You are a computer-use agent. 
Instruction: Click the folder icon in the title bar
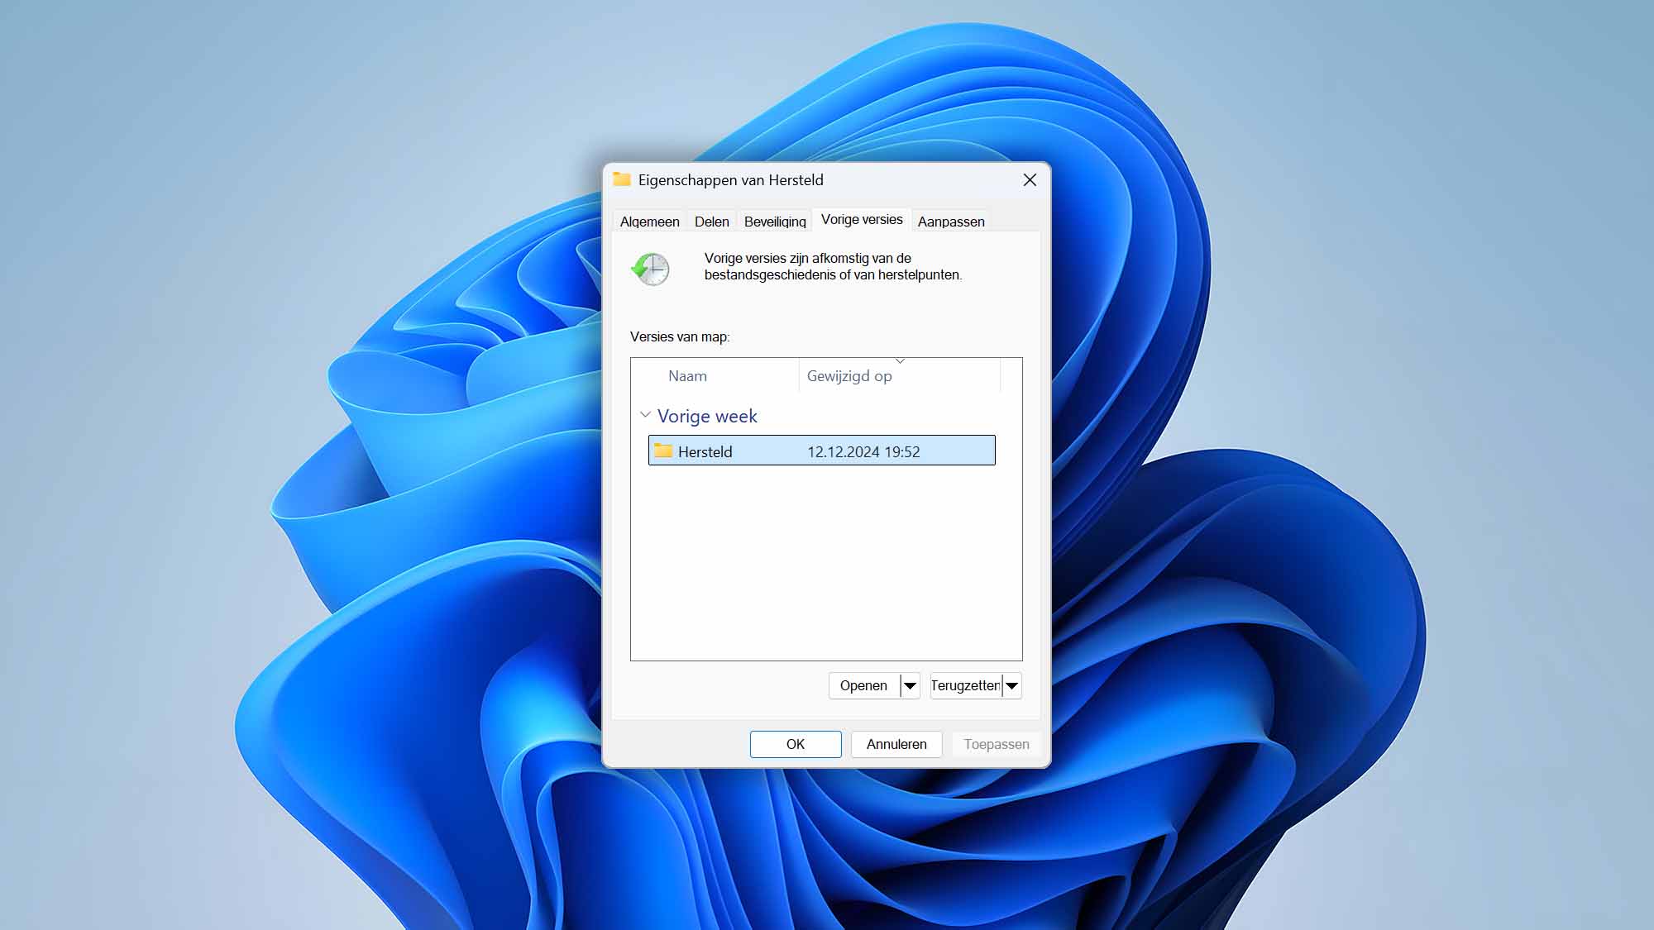pos(622,179)
